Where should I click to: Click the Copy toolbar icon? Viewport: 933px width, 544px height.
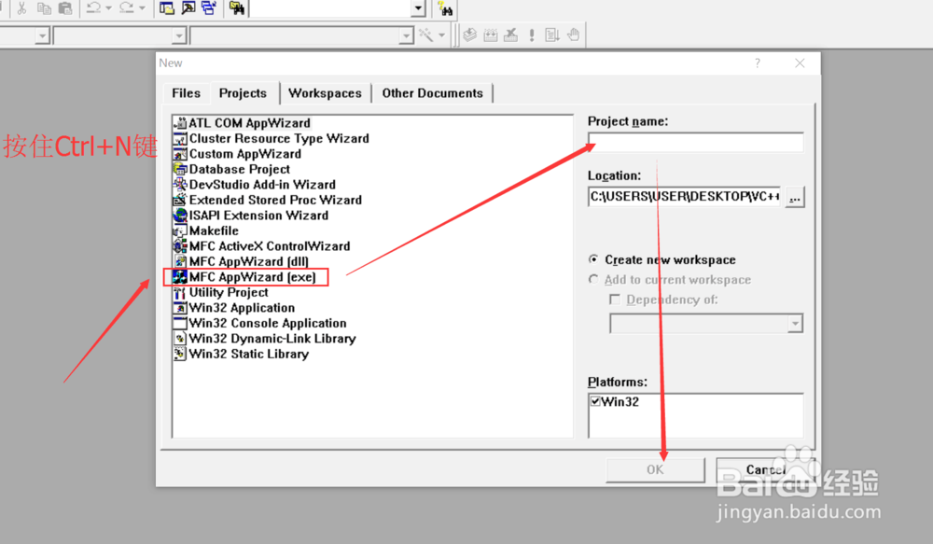44,8
